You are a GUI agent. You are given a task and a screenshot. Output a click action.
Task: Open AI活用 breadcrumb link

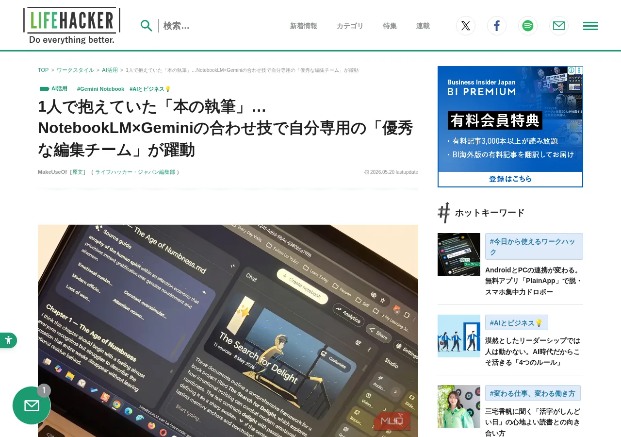[x=110, y=70]
